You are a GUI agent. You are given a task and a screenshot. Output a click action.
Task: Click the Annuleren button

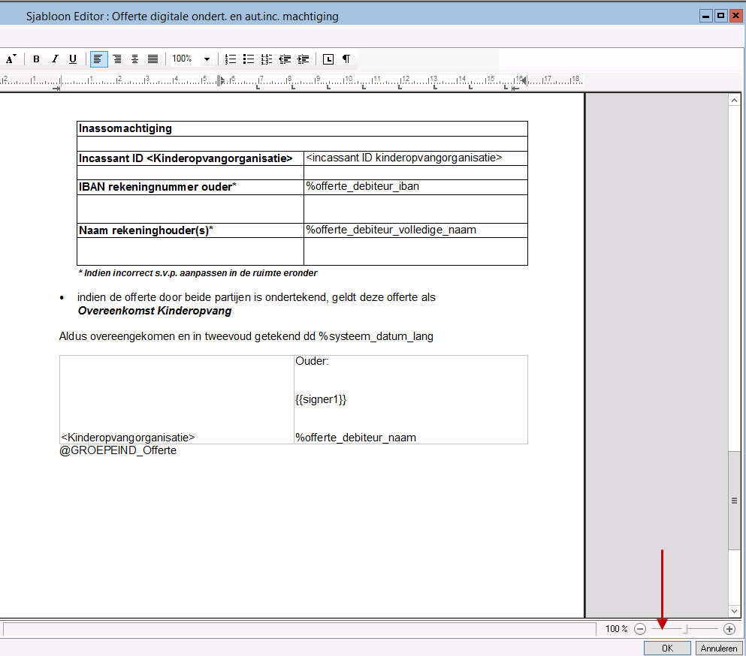point(719,648)
